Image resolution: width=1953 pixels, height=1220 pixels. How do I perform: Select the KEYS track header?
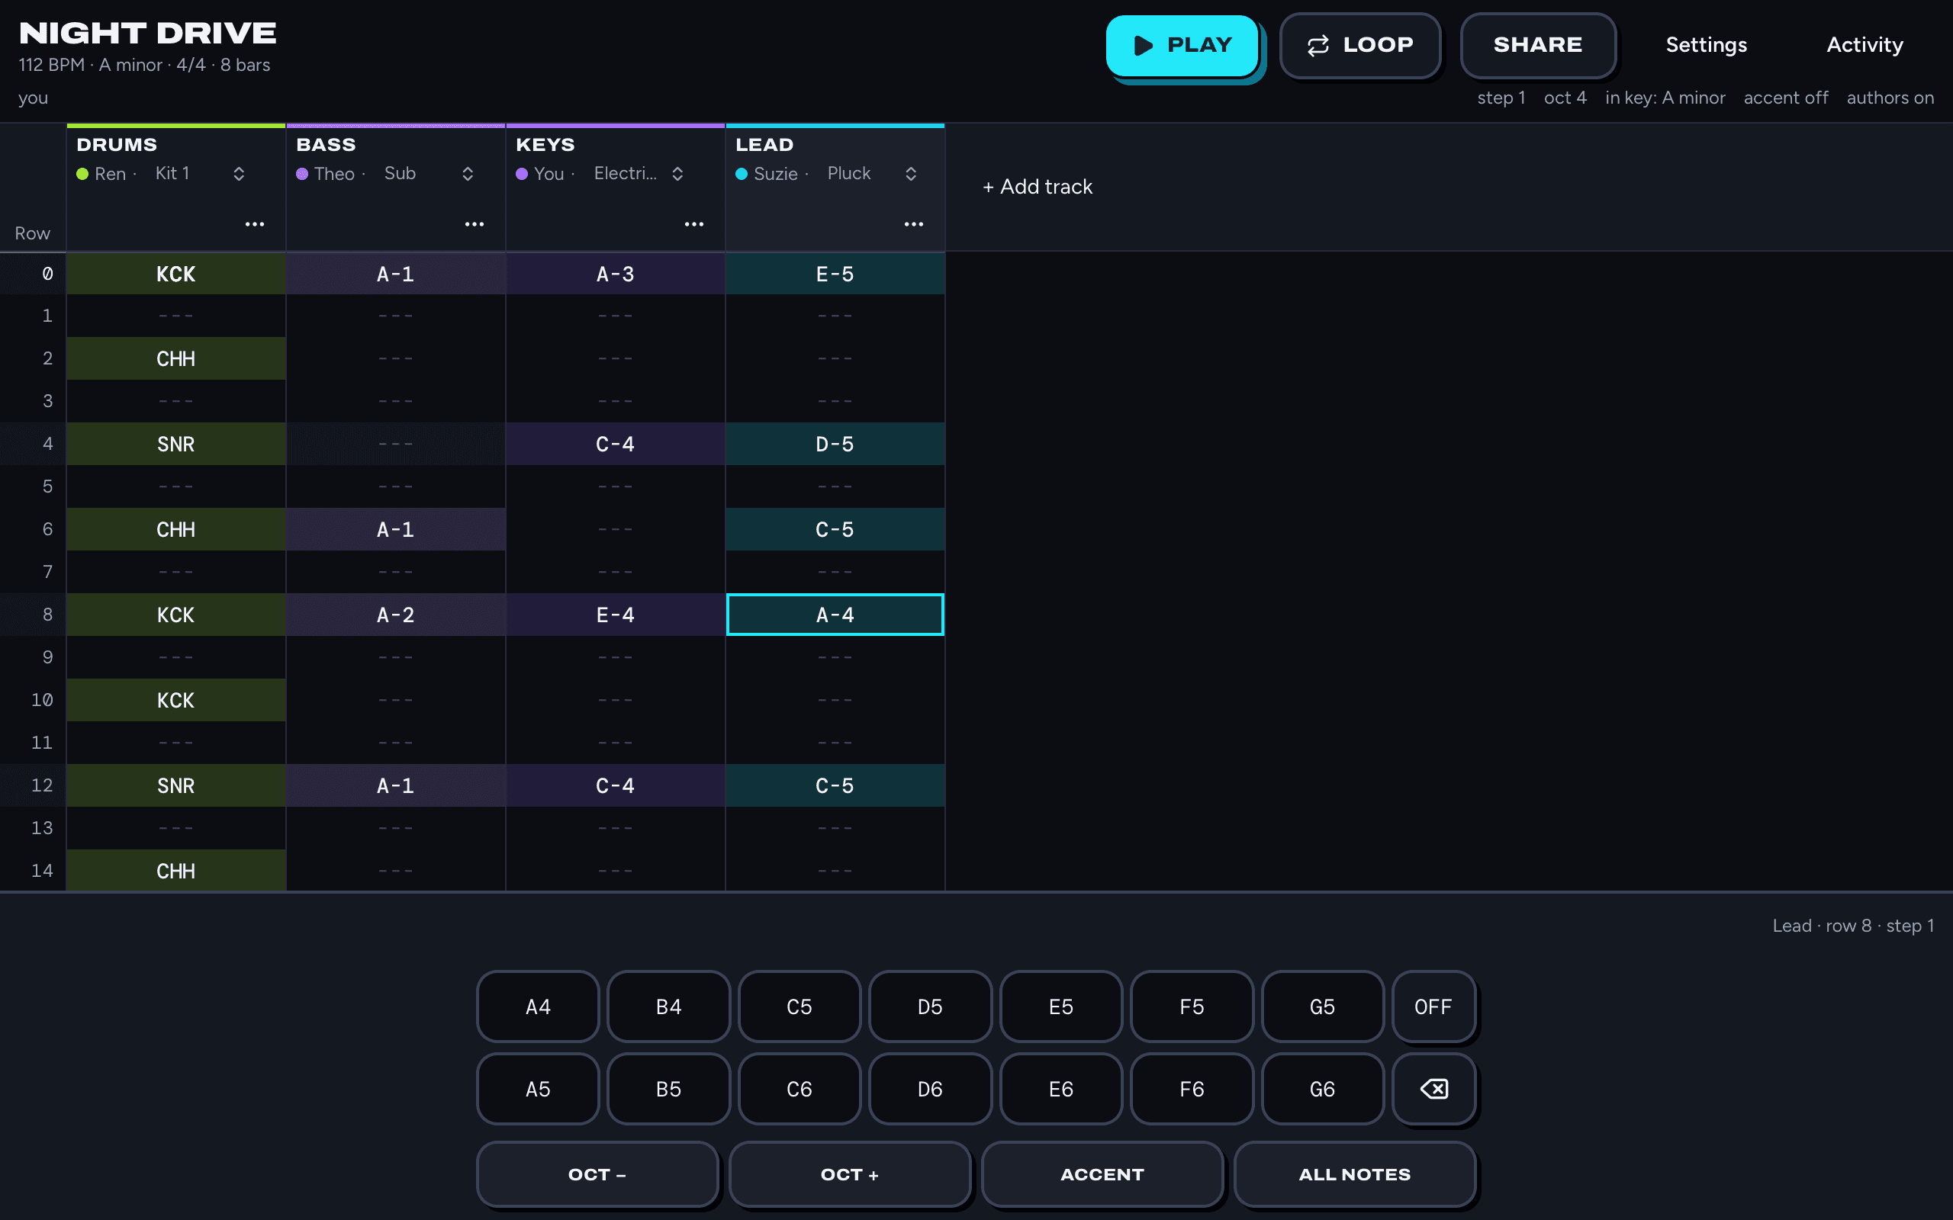[x=545, y=144]
